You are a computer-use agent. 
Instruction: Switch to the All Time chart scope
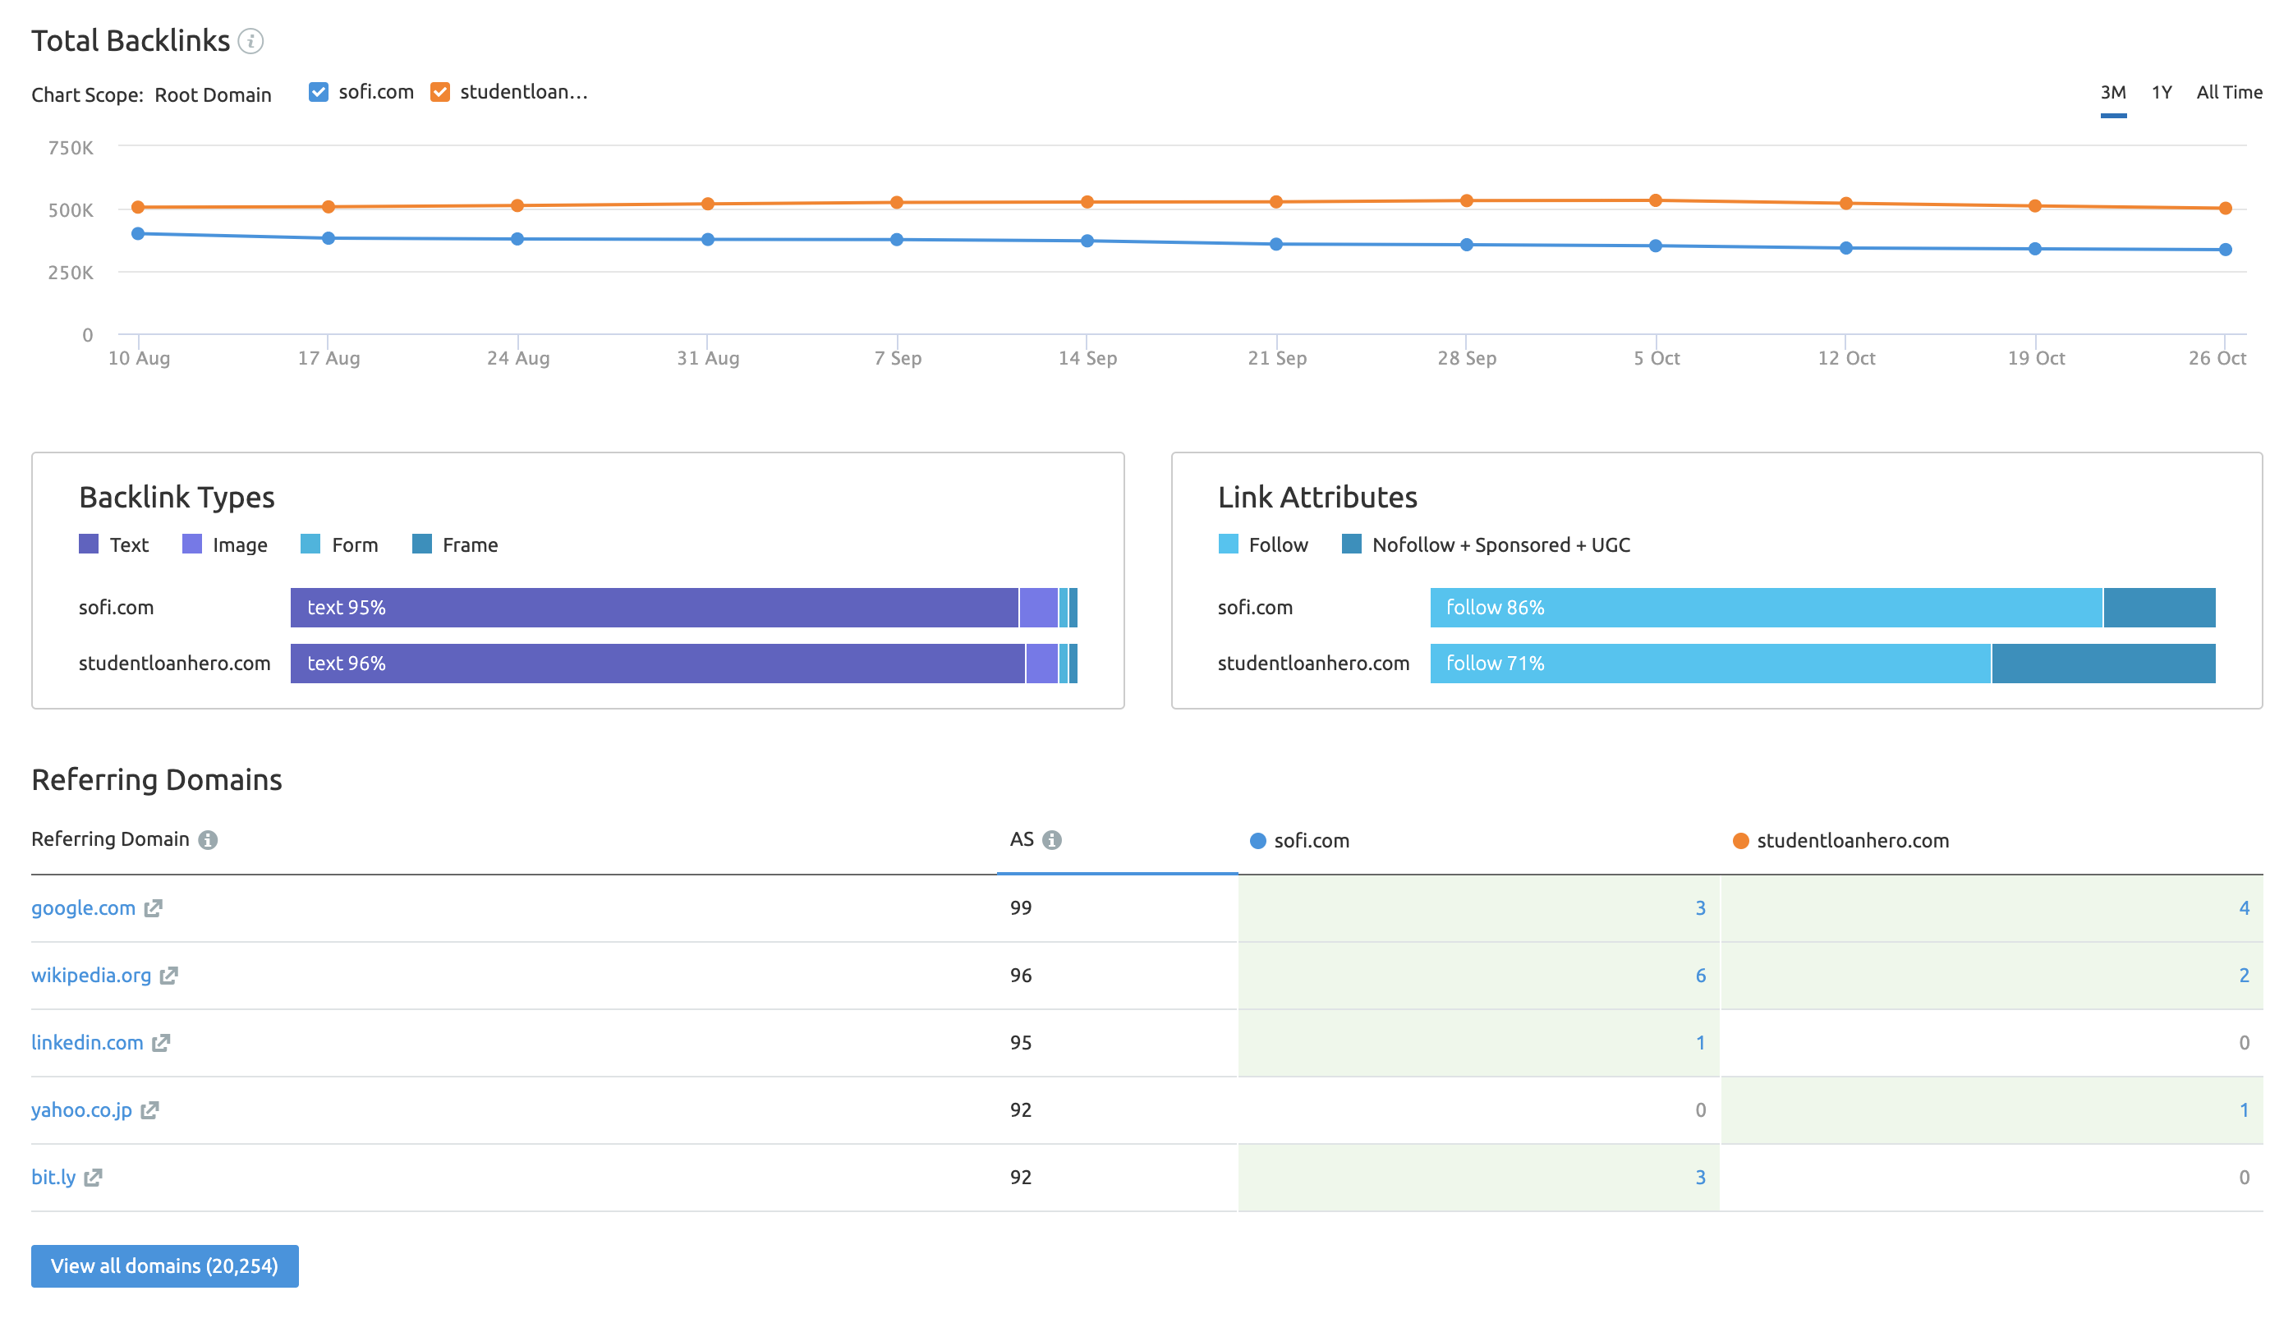2230,90
